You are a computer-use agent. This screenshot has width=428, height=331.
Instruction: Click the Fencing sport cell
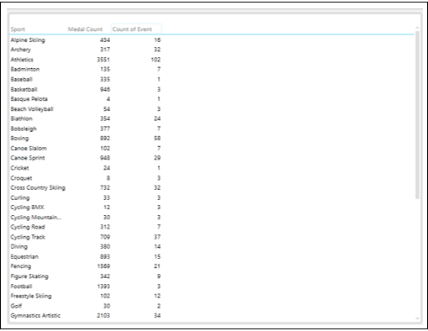[21, 266]
